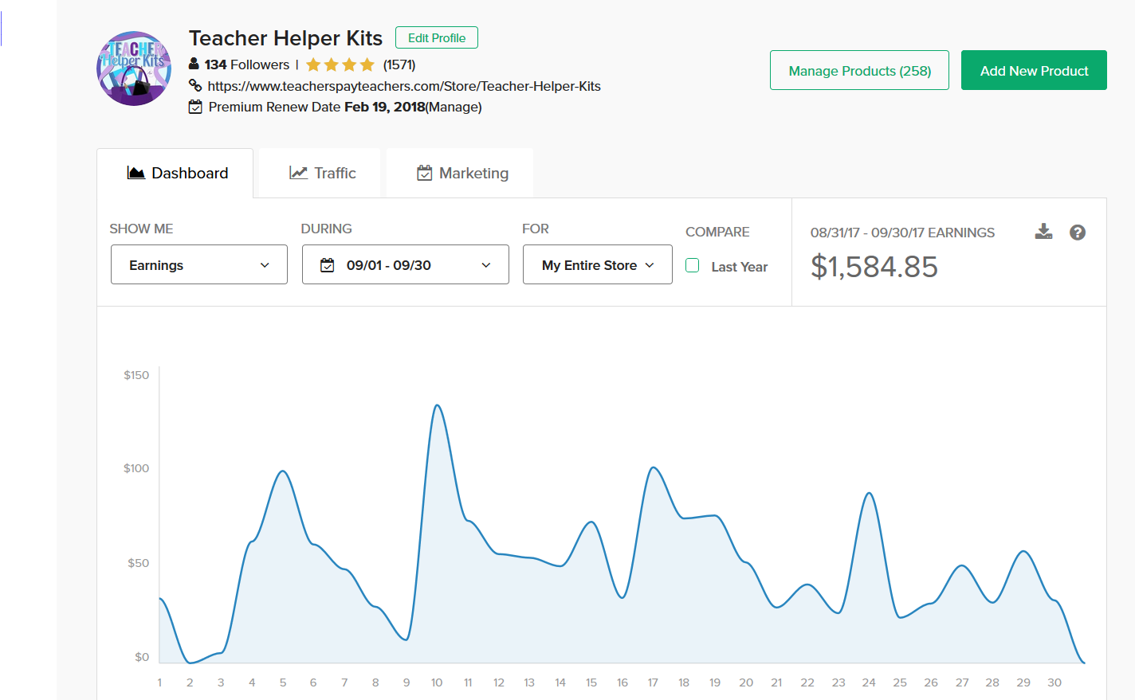Click the calendar icon beside Premium Renew Date
The image size is (1135, 700).
point(195,107)
